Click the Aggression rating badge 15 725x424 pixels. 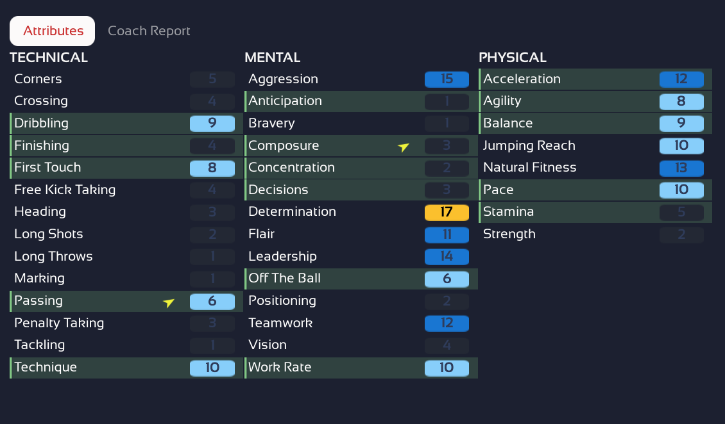tap(447, 79)
